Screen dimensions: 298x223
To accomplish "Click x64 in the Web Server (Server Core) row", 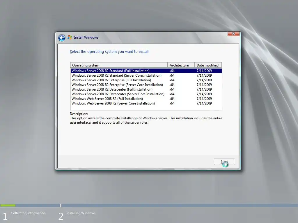I will 172,103.
